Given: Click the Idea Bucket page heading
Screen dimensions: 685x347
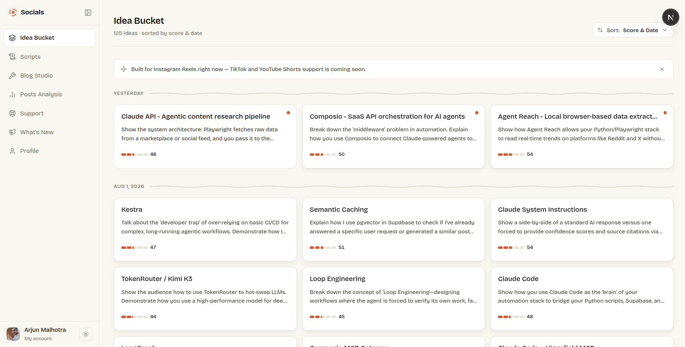Looking at the screenshot, I should [139, 21].
